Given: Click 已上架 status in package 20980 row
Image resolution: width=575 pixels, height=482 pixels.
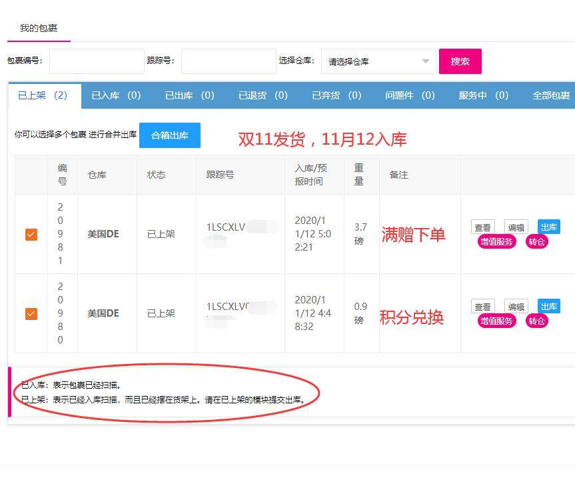Looking at the screenshot, I should click(x=161, y=313).
